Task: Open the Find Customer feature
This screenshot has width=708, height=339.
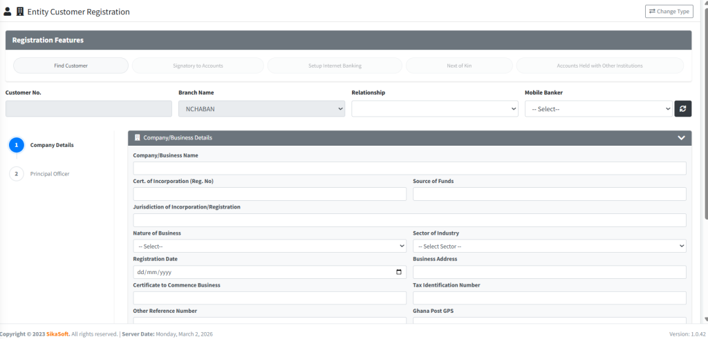Action: pyautogui.click(x=71, y=66)
